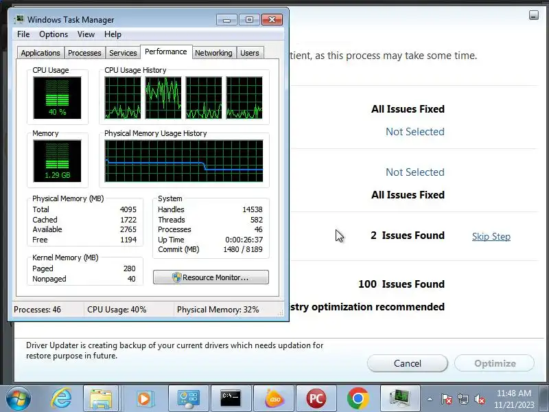Click the second CPU Usage History graph
The image size is (549, 412).
pos(163,98)
